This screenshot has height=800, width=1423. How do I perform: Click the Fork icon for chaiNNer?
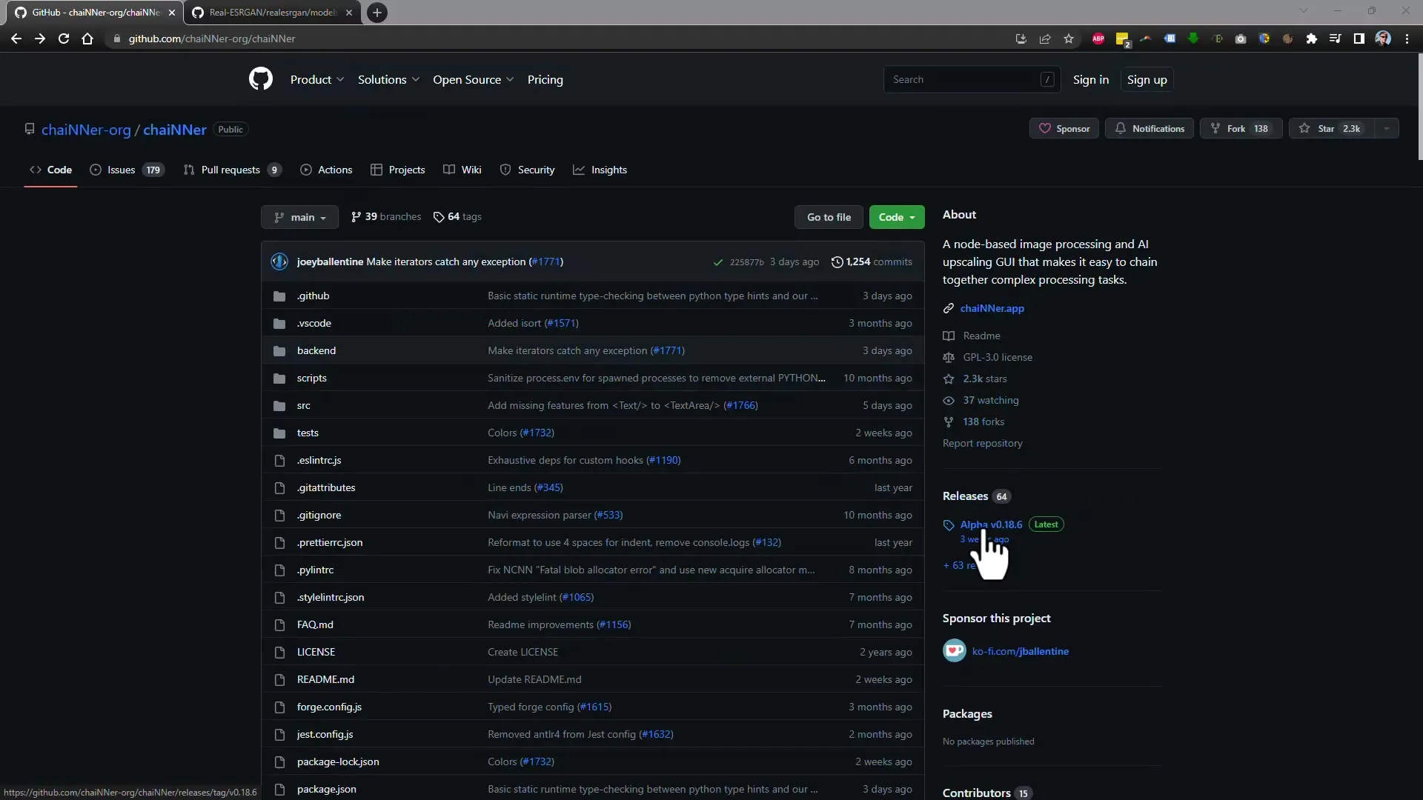click(1236, 128)
